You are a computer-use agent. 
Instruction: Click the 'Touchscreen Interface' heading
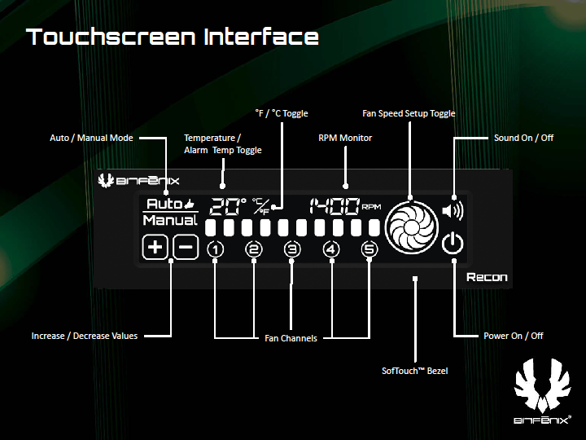(173, 37)
